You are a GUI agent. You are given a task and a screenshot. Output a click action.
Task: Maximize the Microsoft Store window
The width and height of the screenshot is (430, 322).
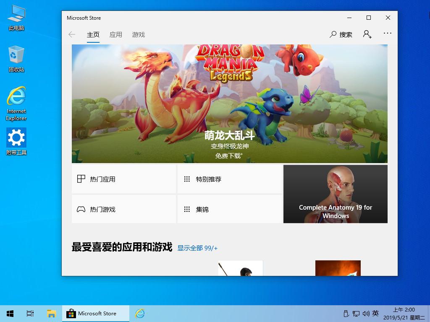(x=369, y=18)
